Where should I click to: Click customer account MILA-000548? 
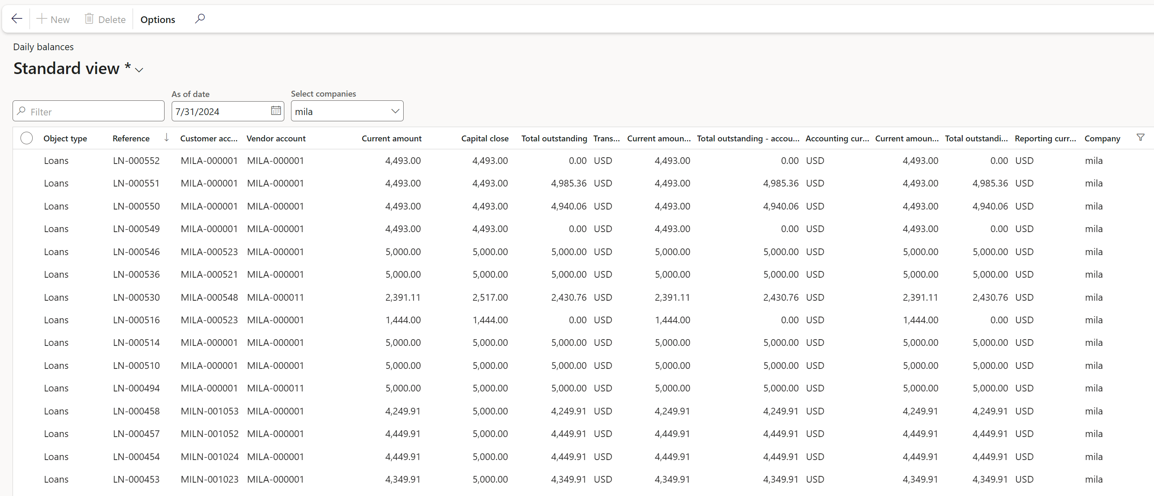point(209,297)
